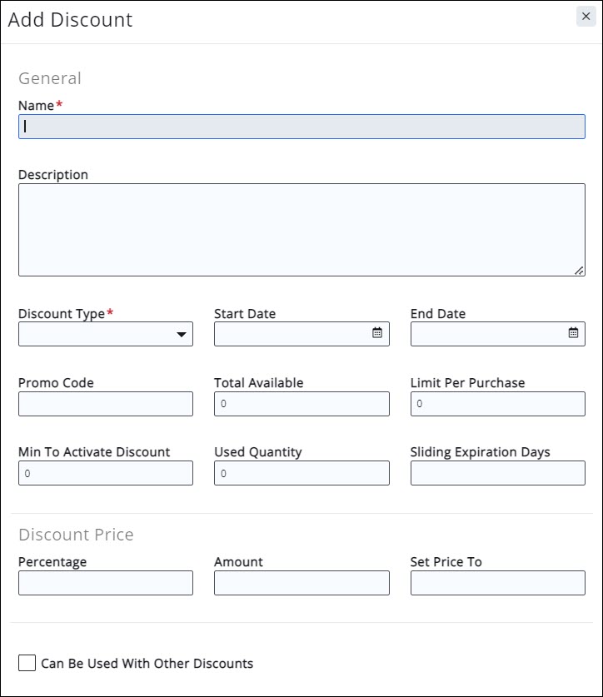Focus the Sliding Expiration Days field
The image size is (603, 697).
point(497,473)
